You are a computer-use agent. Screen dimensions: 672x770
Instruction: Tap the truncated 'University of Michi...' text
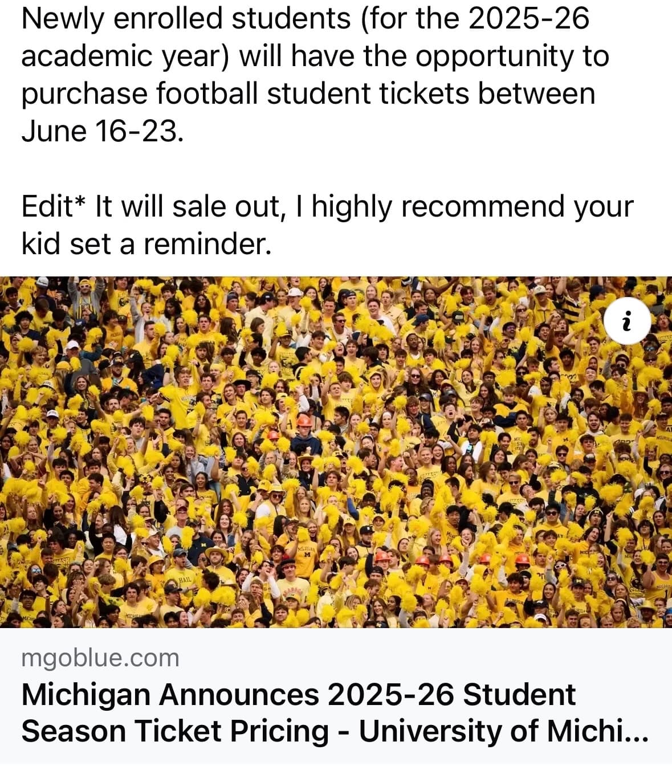point(504,731)
